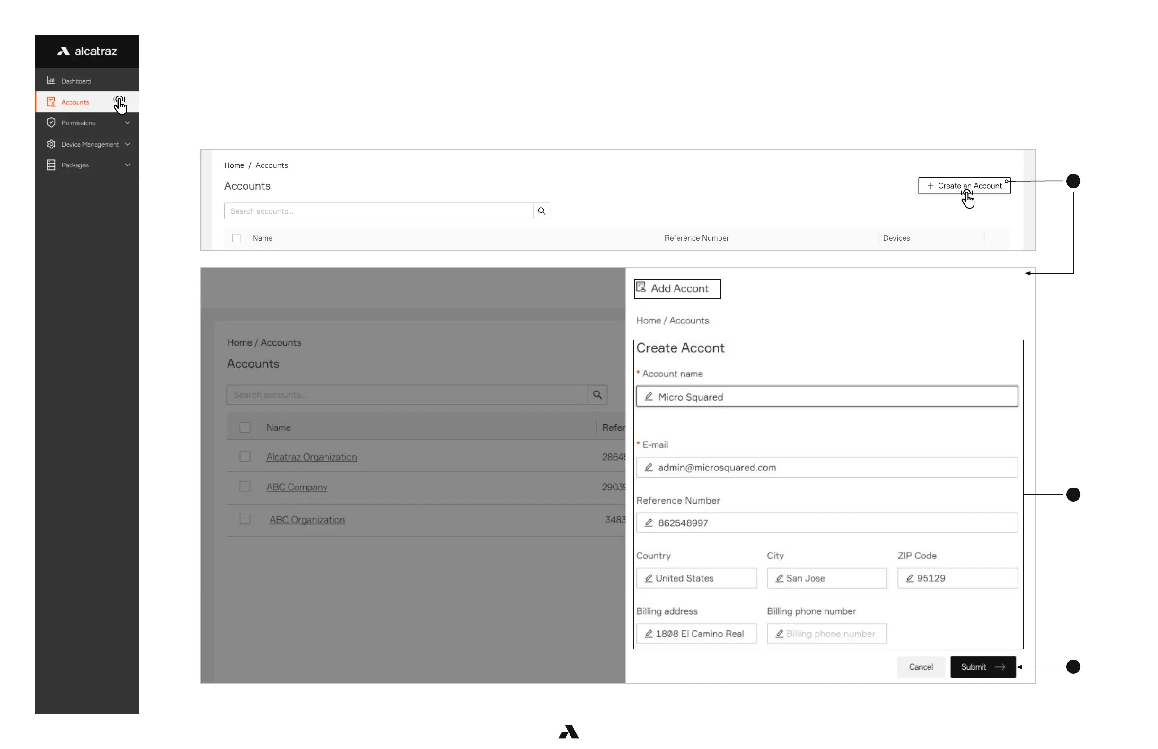Expand the Permissions menu chevron
Image resolution: width=1158 pixels, height=749 pixels.
(127, 122)
